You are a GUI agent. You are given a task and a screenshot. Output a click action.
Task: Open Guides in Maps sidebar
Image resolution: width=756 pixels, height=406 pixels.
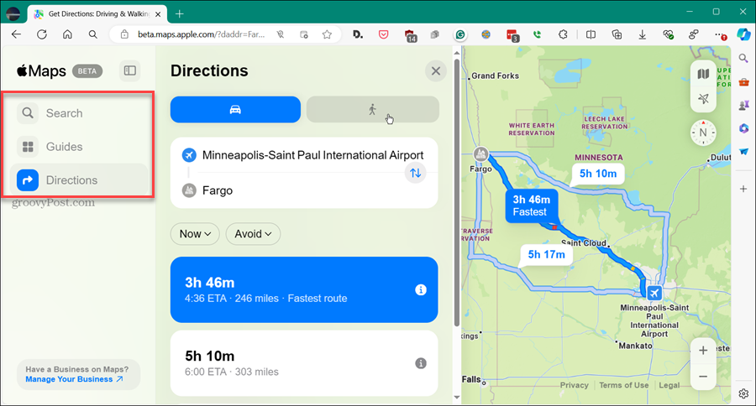point(79,147)
